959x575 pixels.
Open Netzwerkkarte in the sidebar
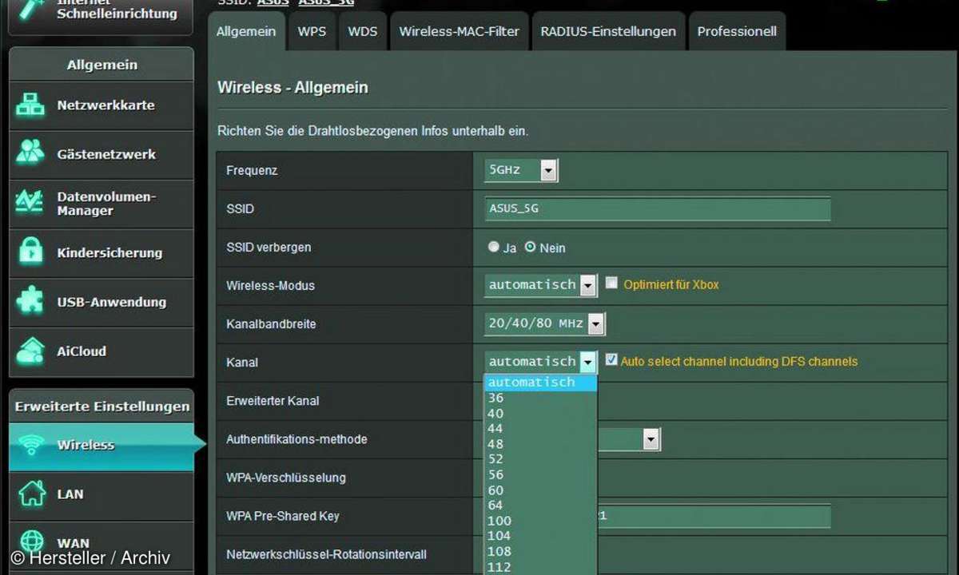point(101,105)
